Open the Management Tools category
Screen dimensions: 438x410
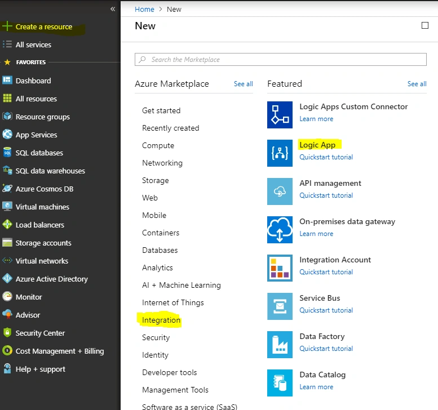click(x=175, y=390)
